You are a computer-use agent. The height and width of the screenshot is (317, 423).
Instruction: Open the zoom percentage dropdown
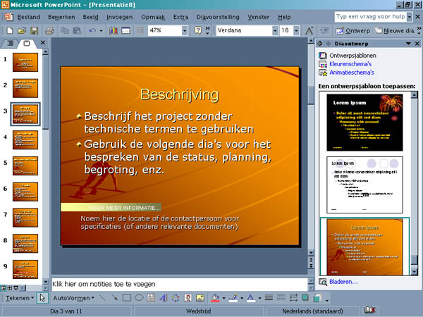coord(185,31)
